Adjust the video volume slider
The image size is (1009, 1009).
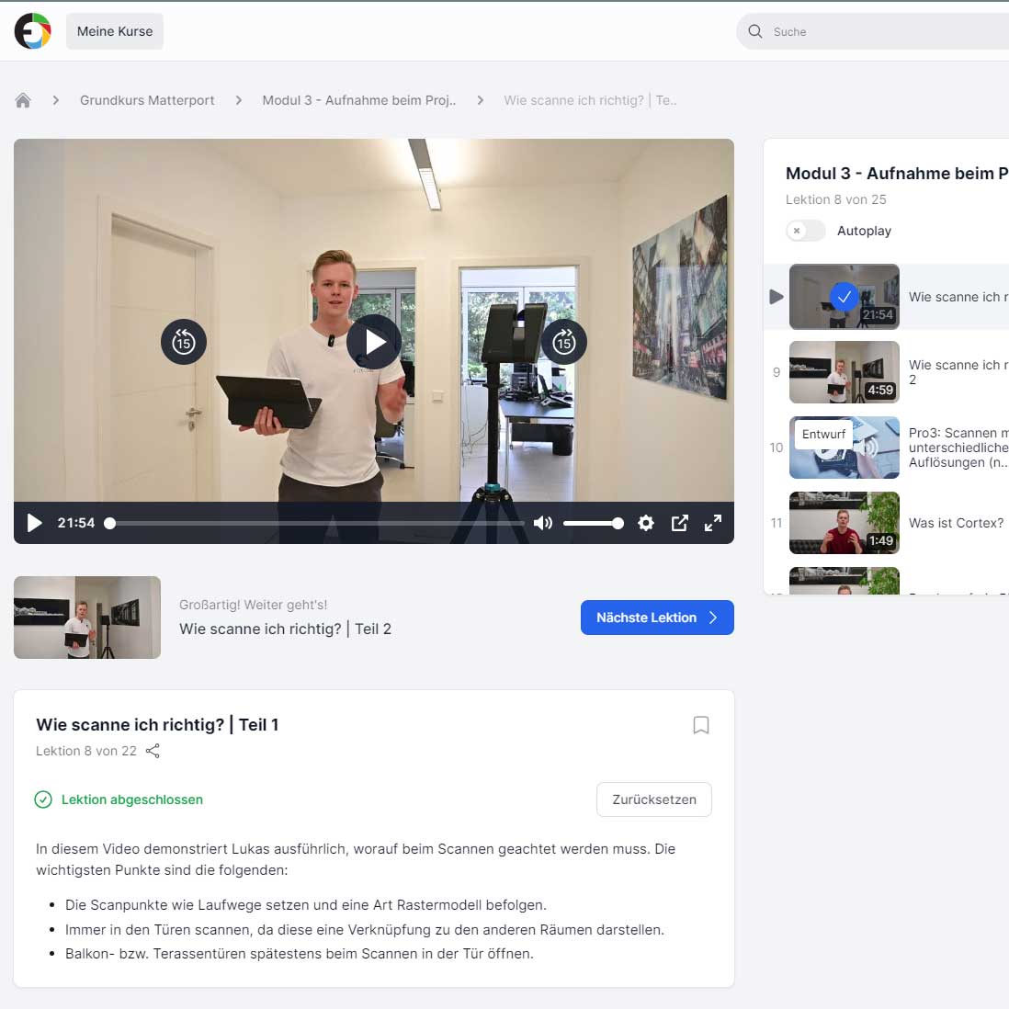(593, 523)
